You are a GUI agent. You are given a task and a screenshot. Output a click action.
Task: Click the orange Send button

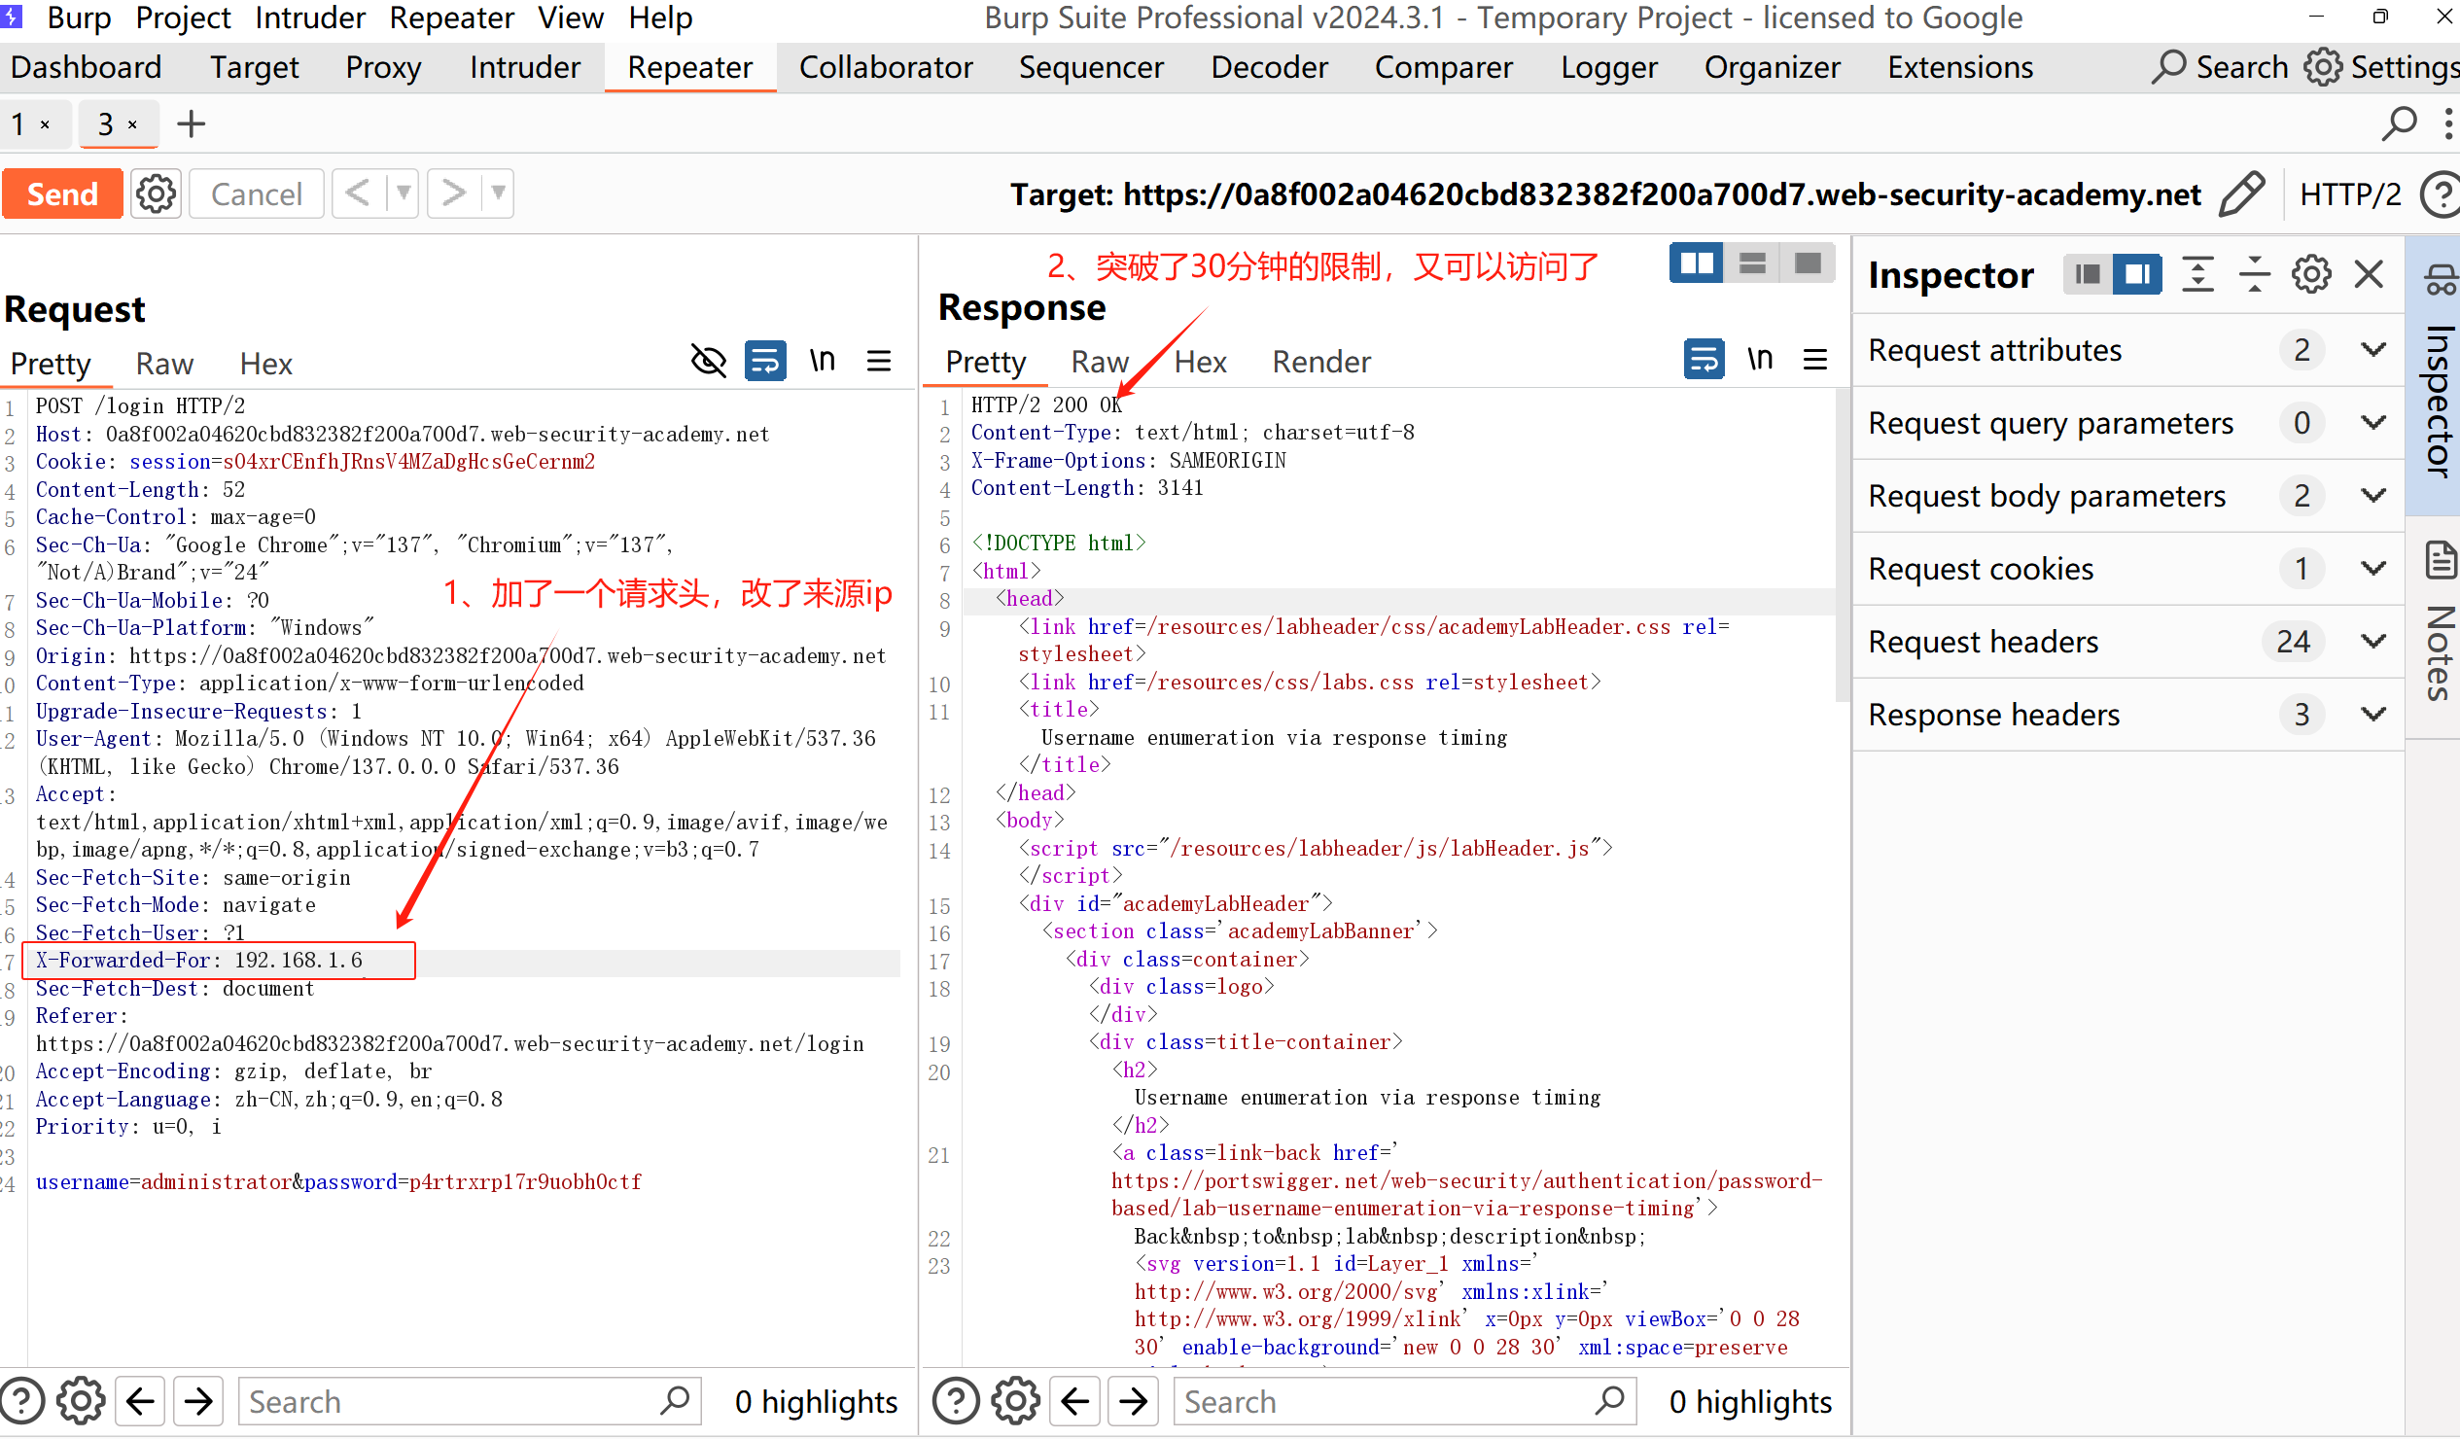pyautogui.click(x=62, y=193)
